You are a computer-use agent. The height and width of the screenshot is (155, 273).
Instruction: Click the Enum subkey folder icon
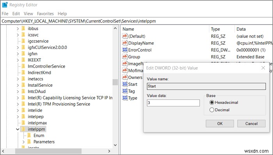point(29,136)
